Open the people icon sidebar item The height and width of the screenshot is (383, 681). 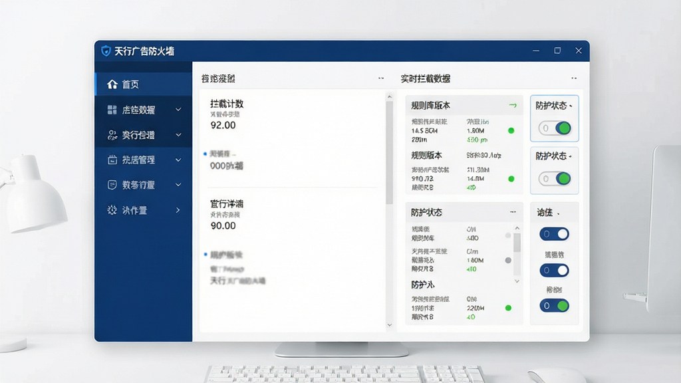point(112,135)
